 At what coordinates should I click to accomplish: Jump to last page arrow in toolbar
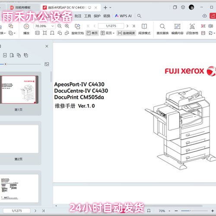(x=134, y=26)
